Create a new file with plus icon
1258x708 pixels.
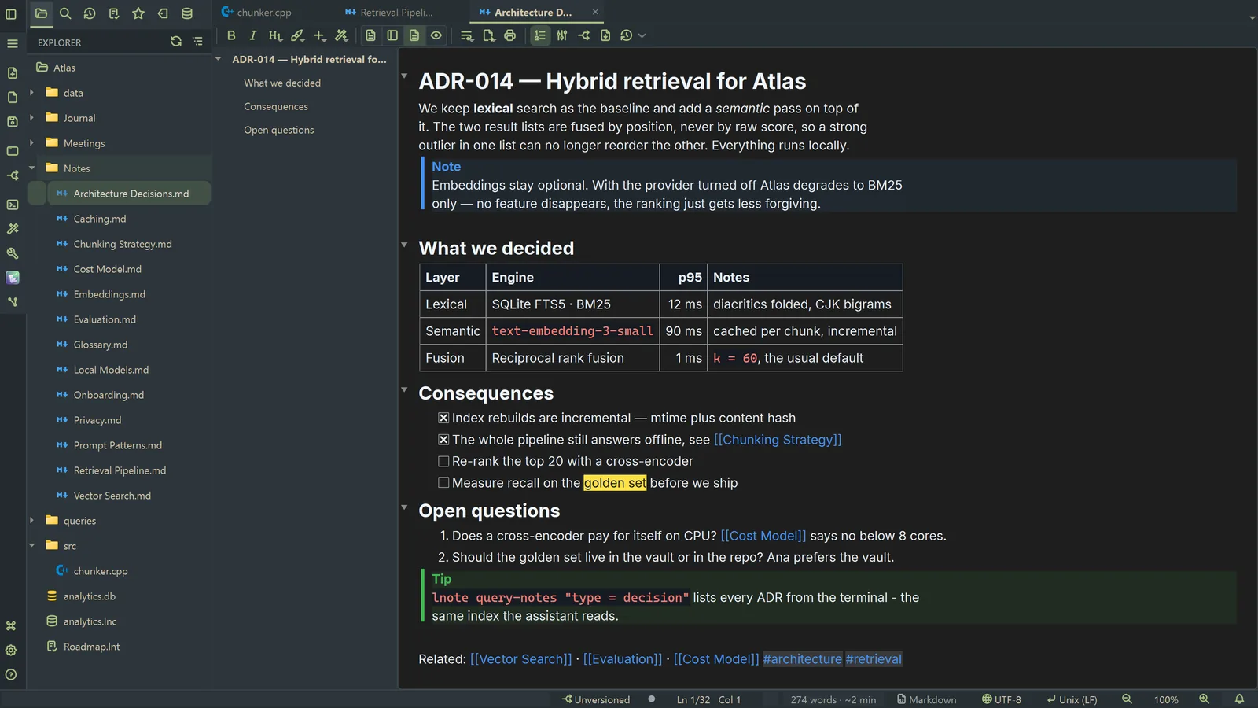point(13,73)
